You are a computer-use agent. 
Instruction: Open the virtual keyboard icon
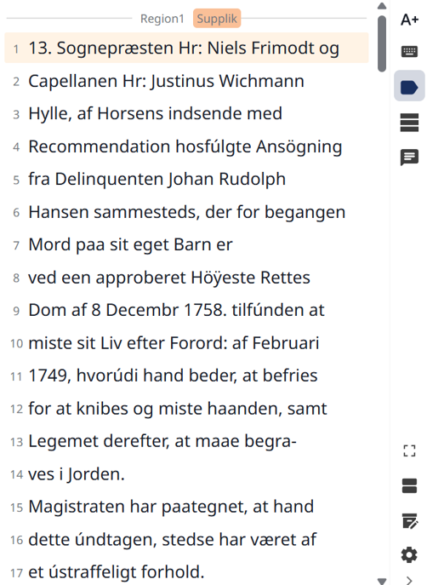click(x=409, y=51)
